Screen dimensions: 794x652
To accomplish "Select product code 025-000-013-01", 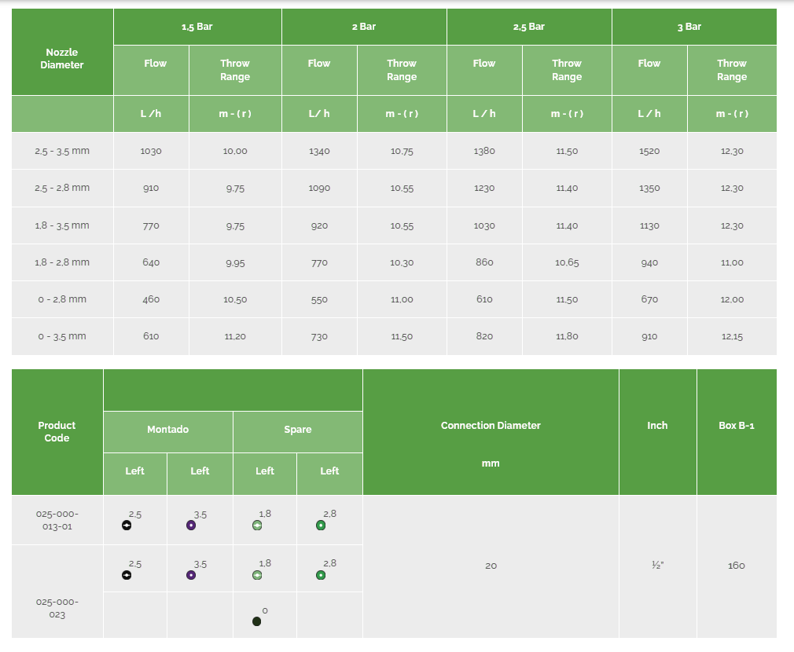I will click(x=57, y=520).
